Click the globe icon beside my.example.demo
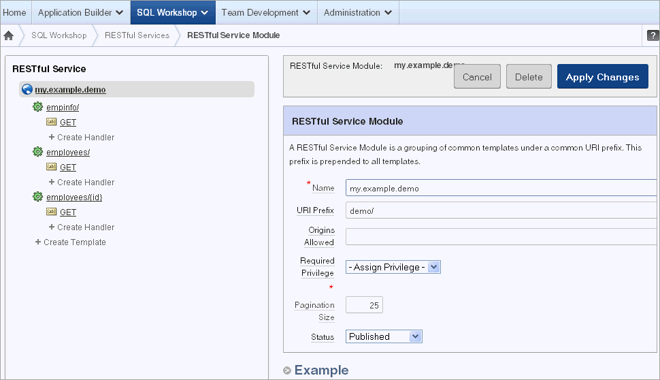Image resolution: width=660 pixels, height=380 pixels. point(27,89)
